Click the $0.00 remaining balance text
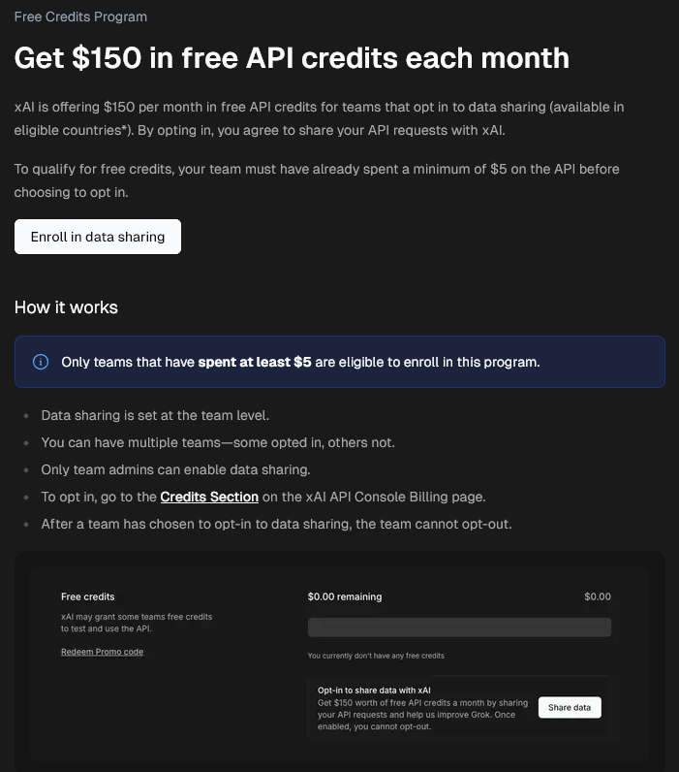The image size is (679, 772). pos(345,596)
